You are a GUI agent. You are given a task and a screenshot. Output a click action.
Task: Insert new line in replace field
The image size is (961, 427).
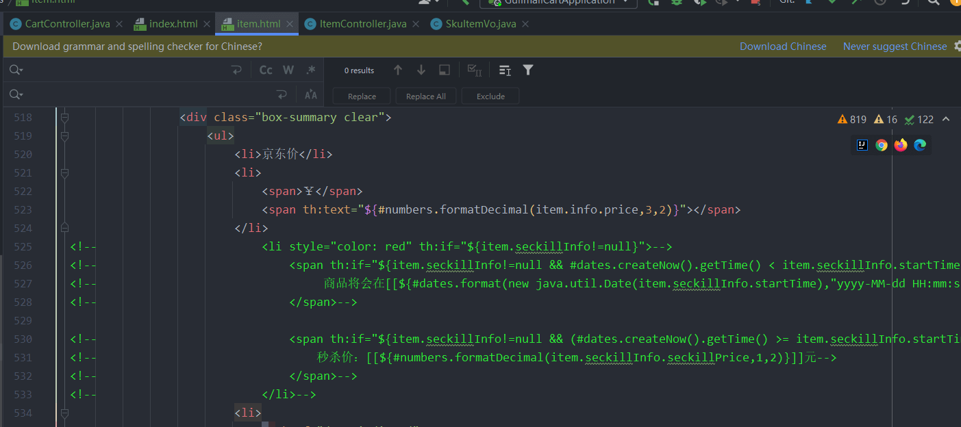(282, 94)
